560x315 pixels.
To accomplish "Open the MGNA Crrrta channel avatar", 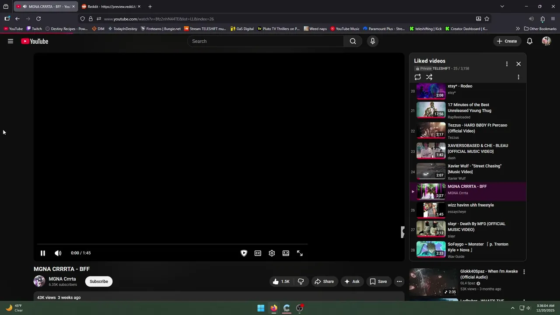I will click(x=39, y=281).
